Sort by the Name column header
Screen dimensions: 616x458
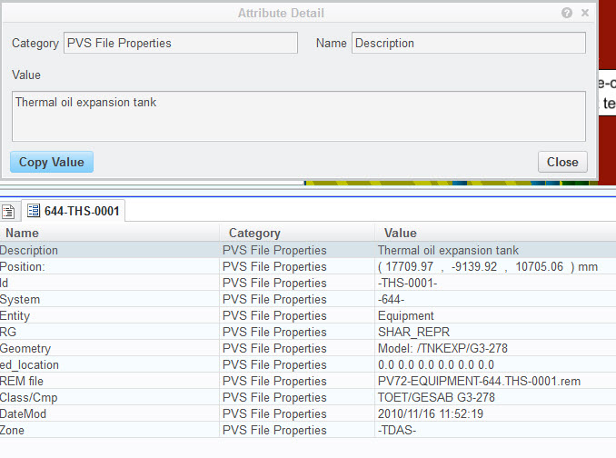pyautogui.click(x=110, y=233)
